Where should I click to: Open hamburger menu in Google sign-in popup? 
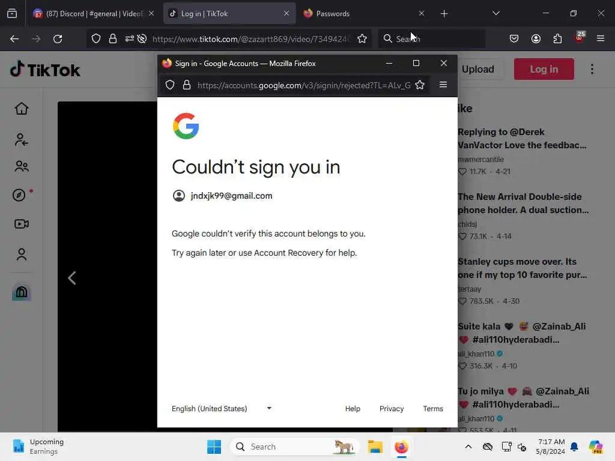point(443,85)
